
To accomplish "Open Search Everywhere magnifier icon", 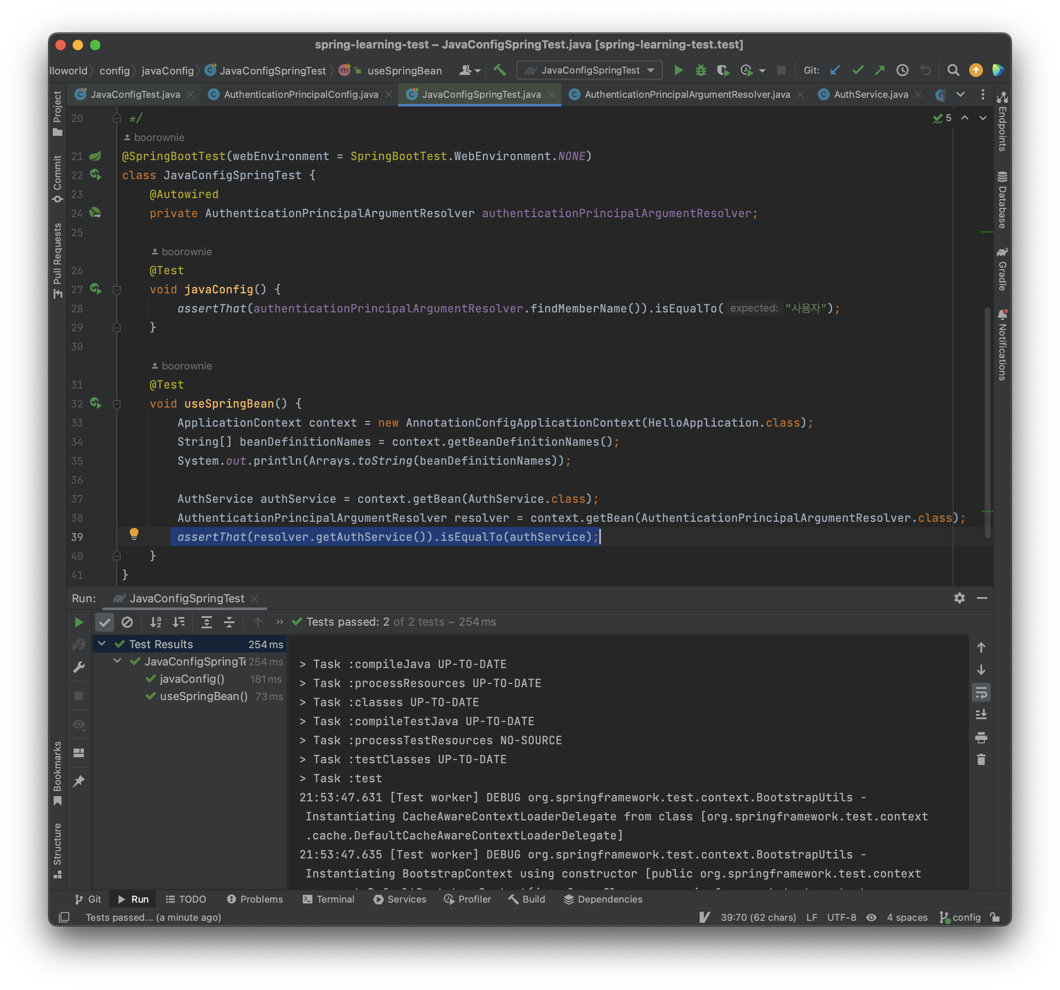I will coord(953,71).
